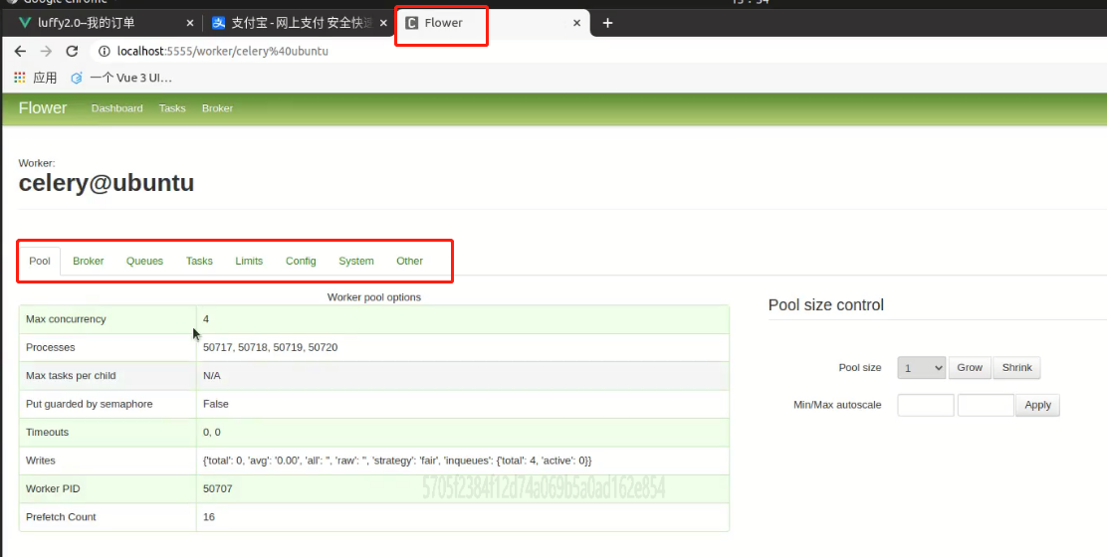
Task: Click the Timeouts value 0, 0
Action: 212,432
